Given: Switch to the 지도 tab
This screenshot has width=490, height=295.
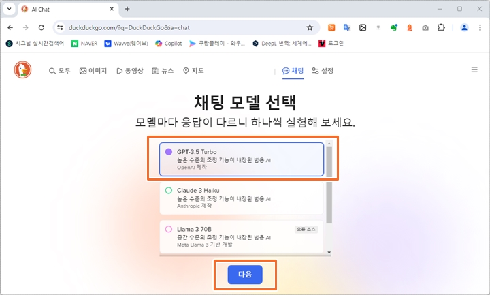Looking at the screenshot, I should 193,71.
